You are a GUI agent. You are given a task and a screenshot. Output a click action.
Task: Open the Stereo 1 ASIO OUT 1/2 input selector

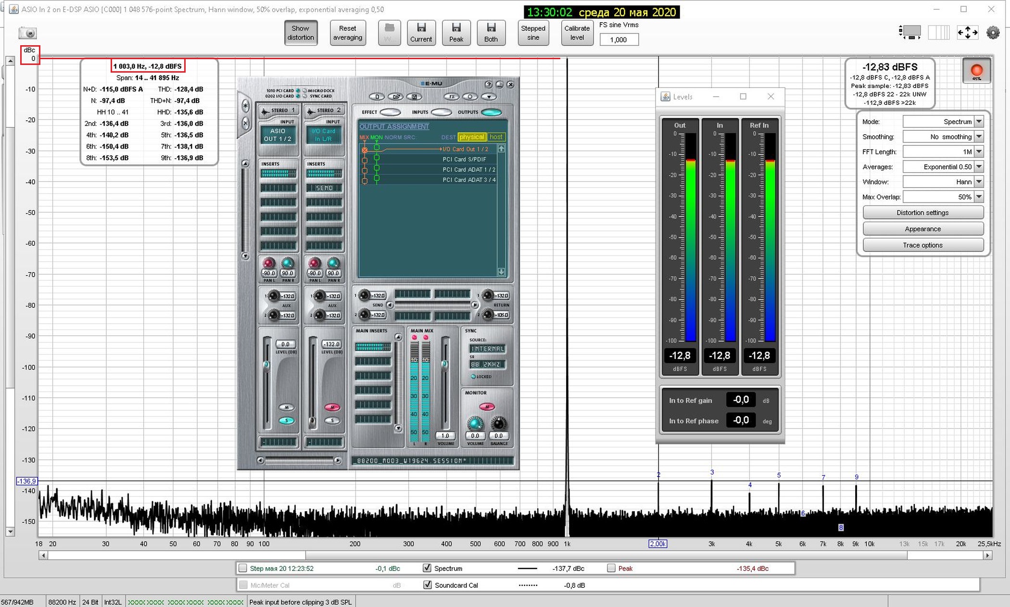tap(278, 135)
